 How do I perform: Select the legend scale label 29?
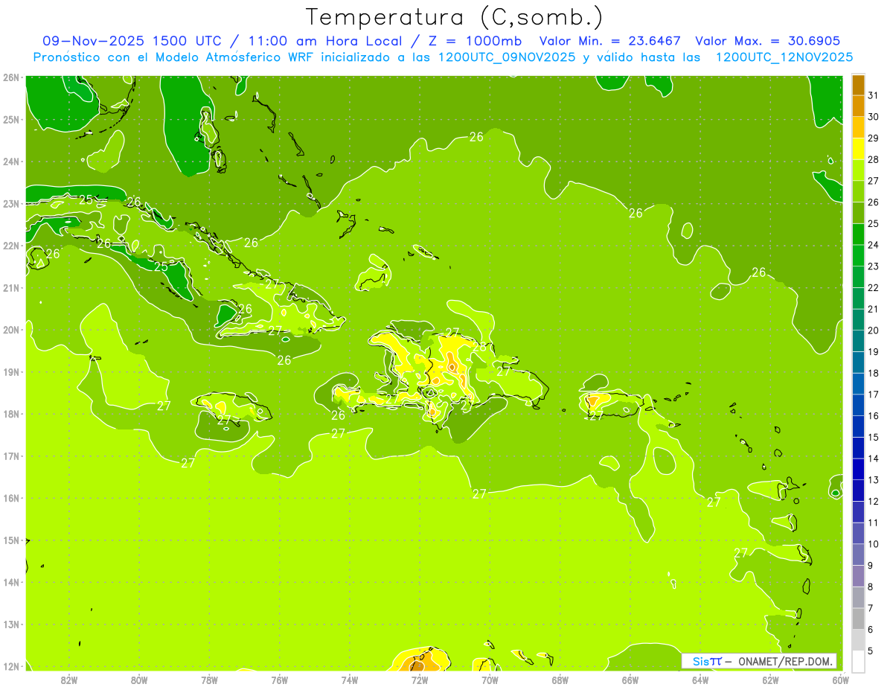tap(874, 138)
